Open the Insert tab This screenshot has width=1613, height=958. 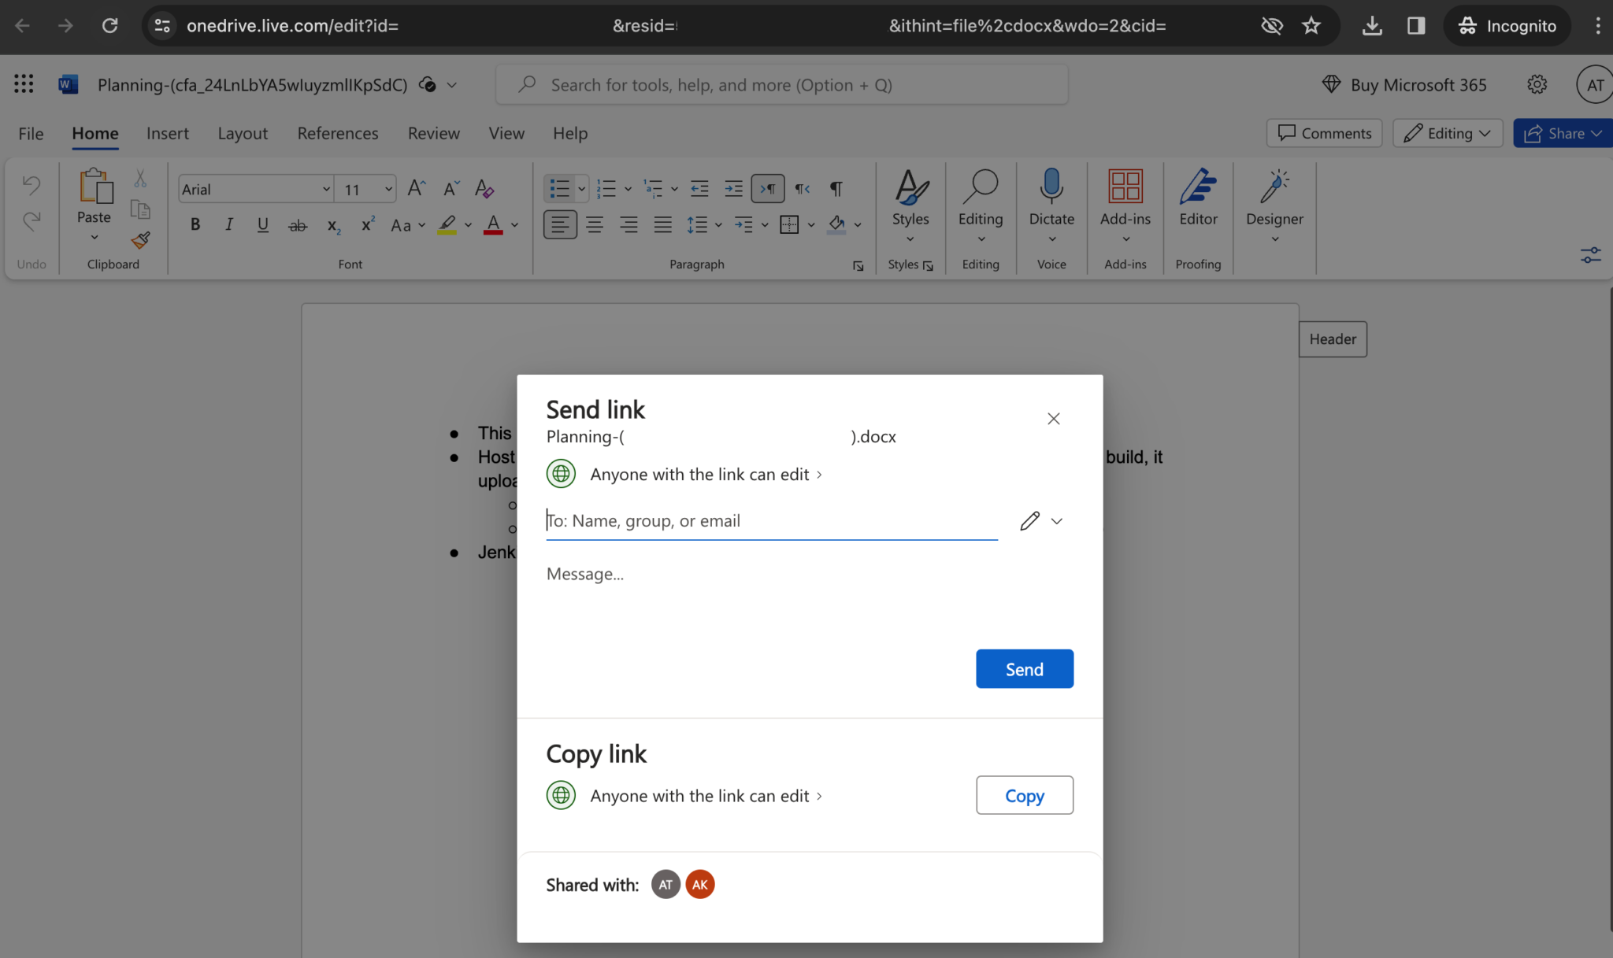[168, 133]
